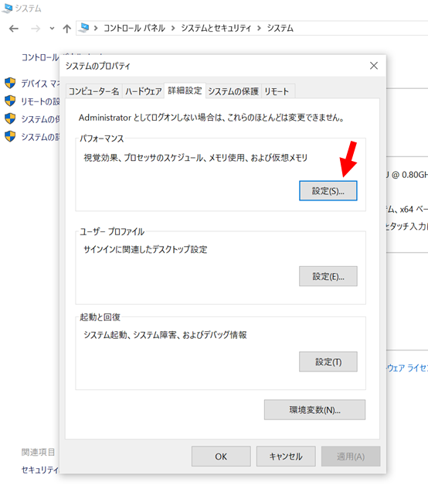Go up one level arrow
The width and height of the screenshot is (428, 489).
click(66, 29)
